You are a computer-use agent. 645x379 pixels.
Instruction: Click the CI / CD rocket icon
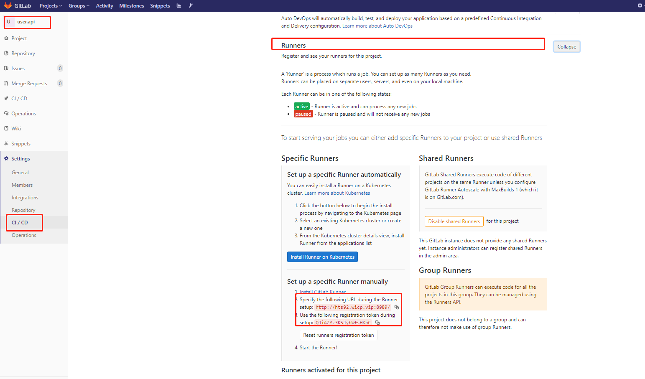pos(6,98)
